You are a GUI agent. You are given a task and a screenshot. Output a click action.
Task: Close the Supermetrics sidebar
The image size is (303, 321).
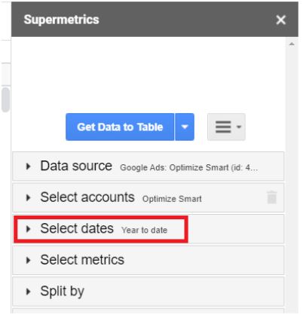pyautogui.click(x=280, y=20)
